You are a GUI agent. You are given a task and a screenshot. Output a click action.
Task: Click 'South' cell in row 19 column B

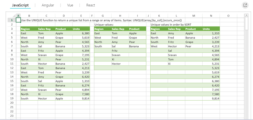pos(29,99)
